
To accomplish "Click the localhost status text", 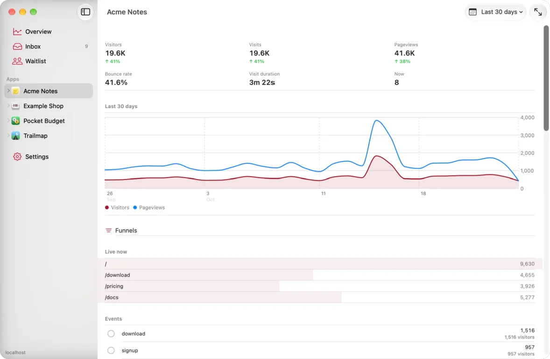I will click(15, 352).
